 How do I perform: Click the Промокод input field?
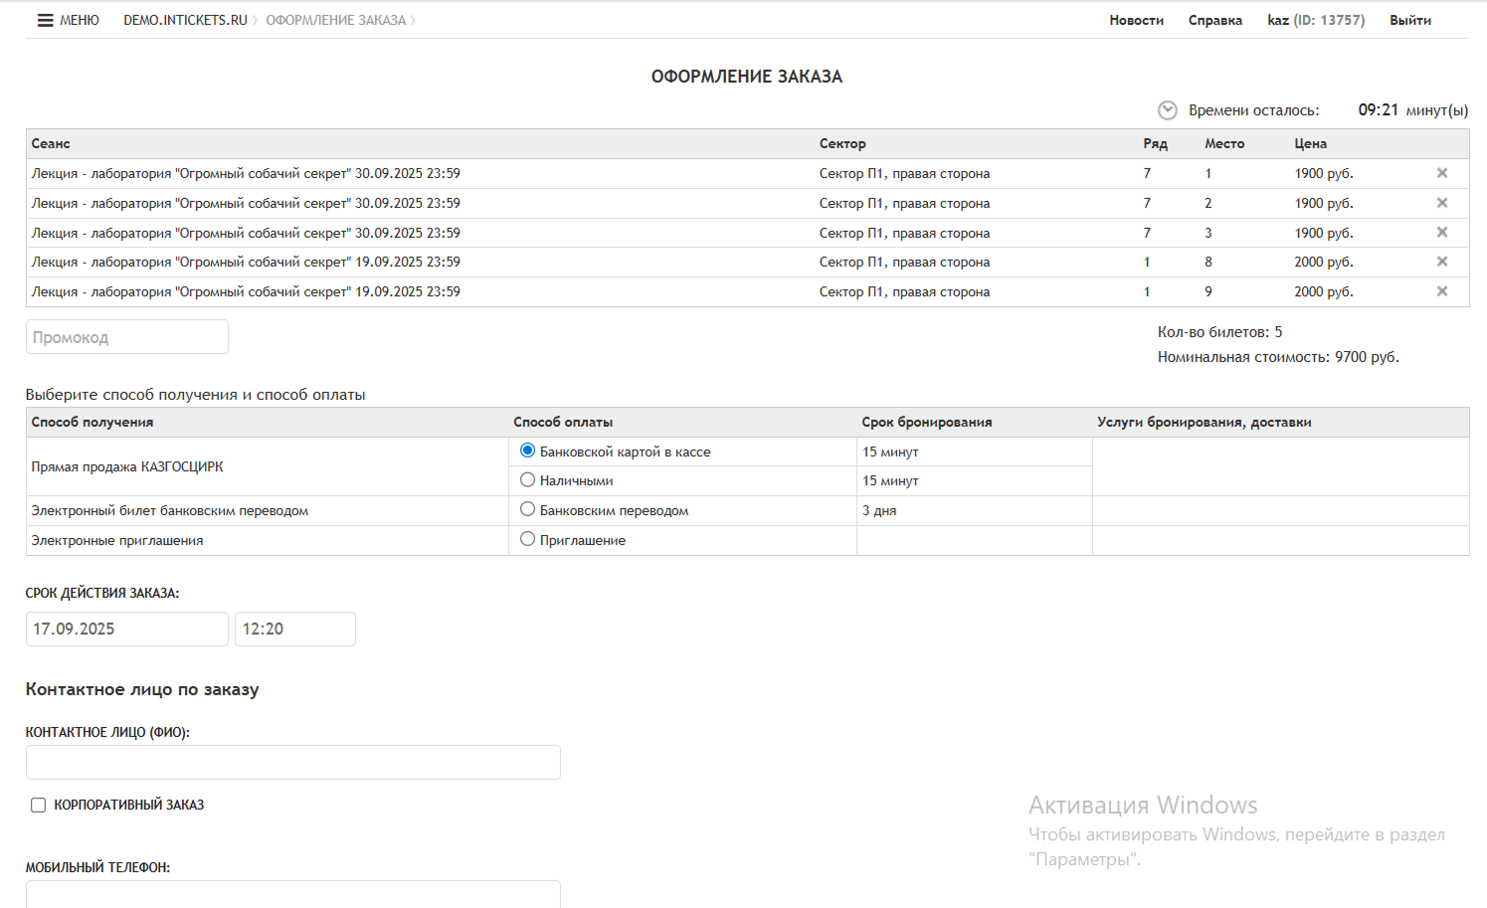(127, 337)
